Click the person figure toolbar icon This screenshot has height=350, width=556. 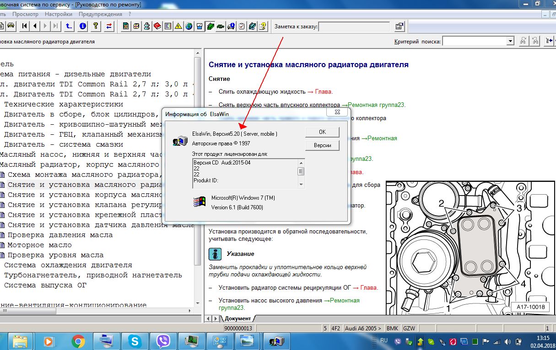coord(147,26)
